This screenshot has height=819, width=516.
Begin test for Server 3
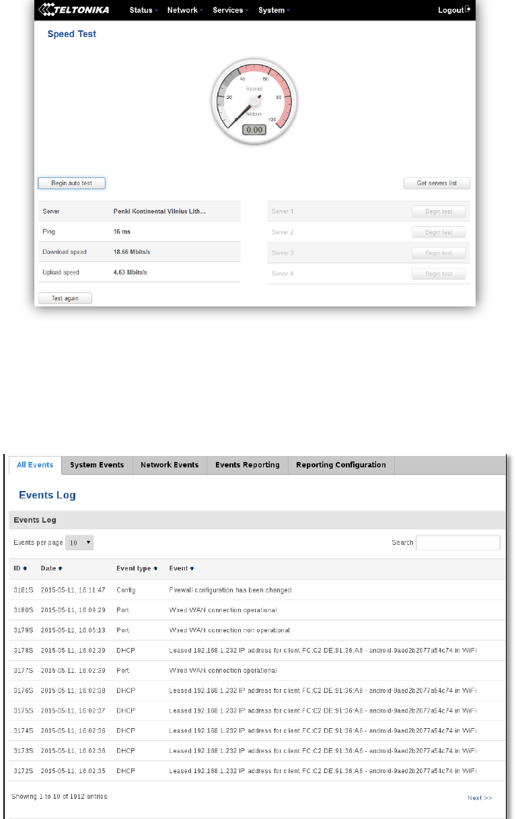(439, 253)
